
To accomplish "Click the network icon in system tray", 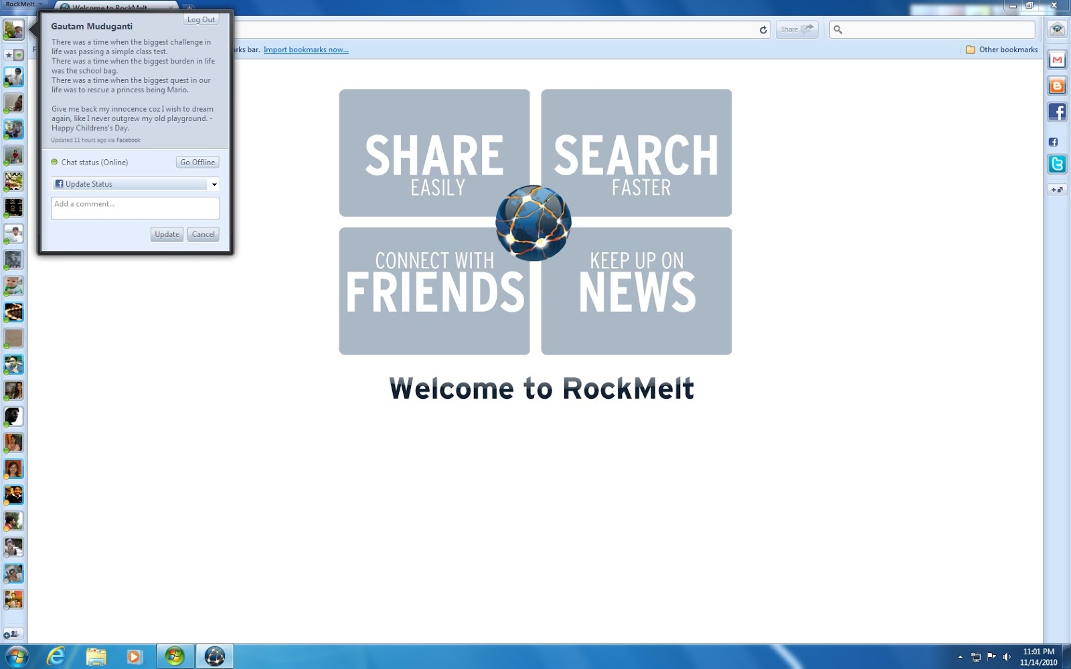I will (x=976, y=657).
